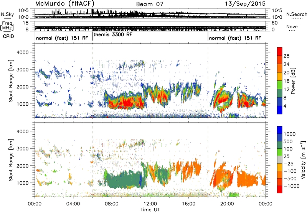The height and width of the screenshot is (212, 307).
Task: Click the '-1000' velocity color bar value
Action: (291, 186)
